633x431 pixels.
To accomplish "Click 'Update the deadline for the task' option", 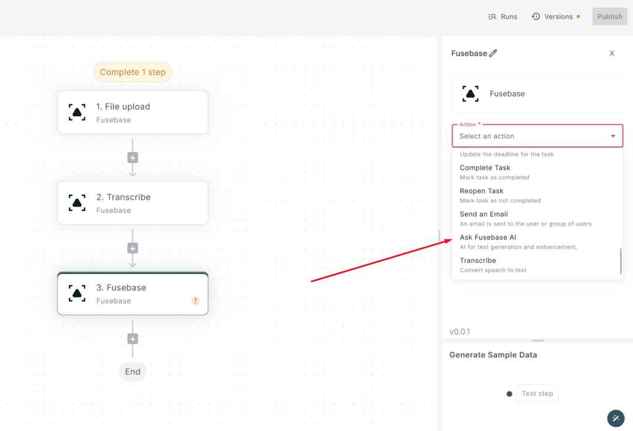I will click(x=506, y=155).
